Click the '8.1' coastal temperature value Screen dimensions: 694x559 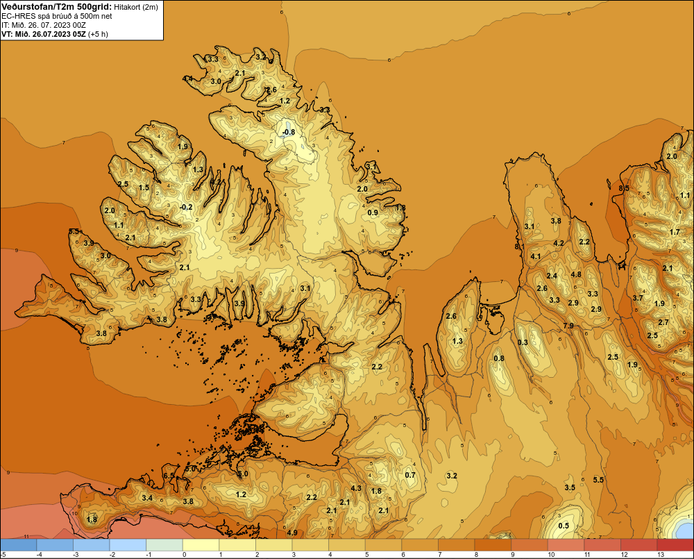pyautogui.click(x=518, y=247)
